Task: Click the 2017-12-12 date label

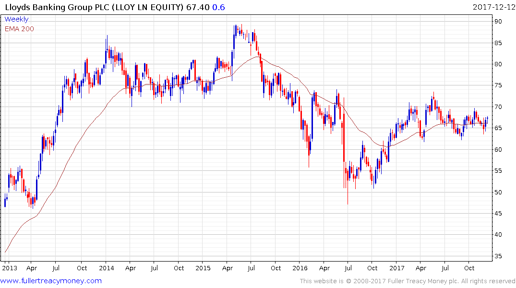Action: [x=493, y=7]
